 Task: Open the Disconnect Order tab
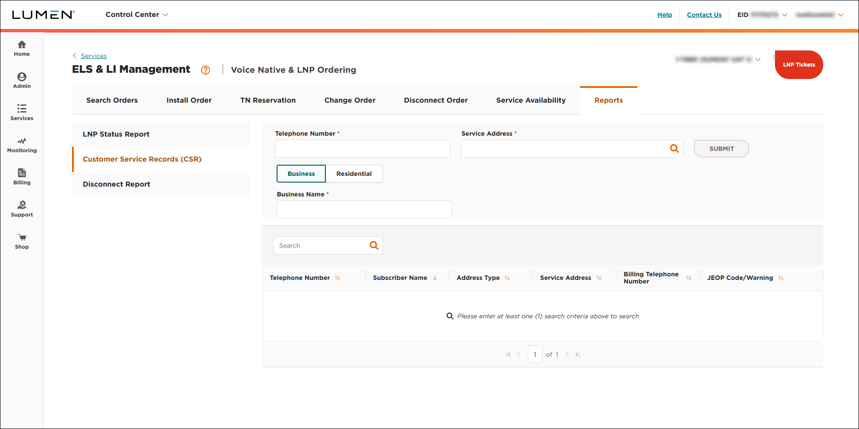(436, 100)
